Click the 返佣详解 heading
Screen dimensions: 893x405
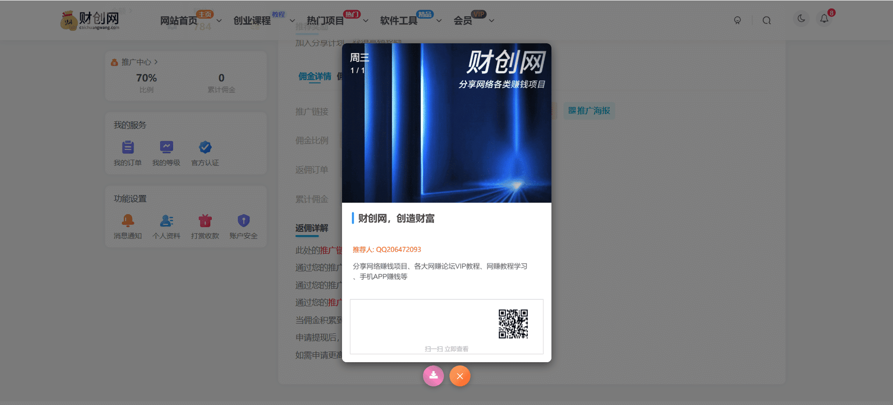click(x=312, y=228)
